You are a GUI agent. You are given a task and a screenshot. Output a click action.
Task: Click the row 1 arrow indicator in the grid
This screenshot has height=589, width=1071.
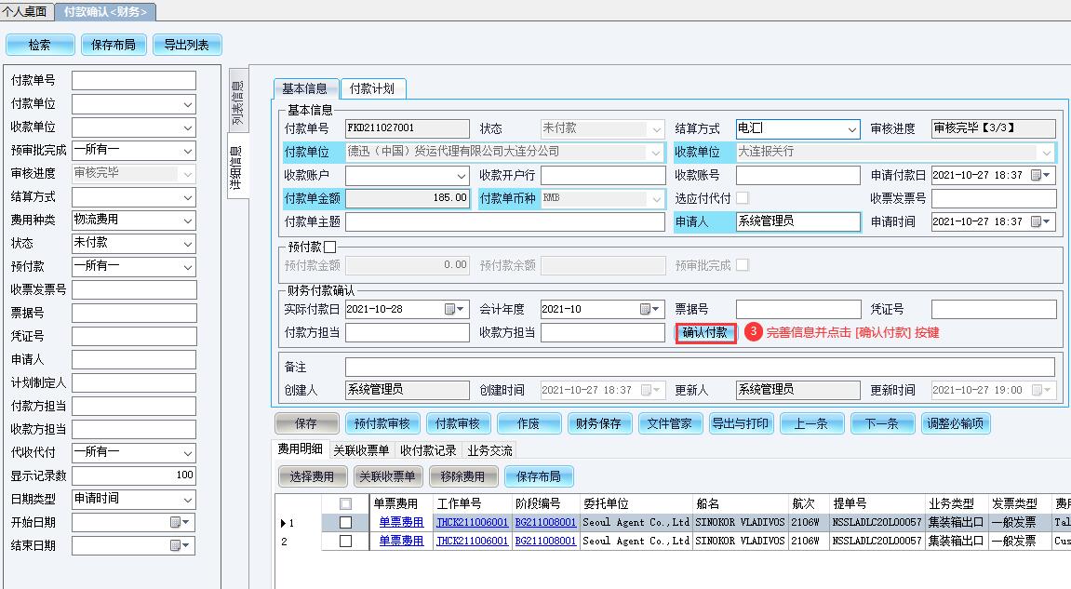coord(284,523)
